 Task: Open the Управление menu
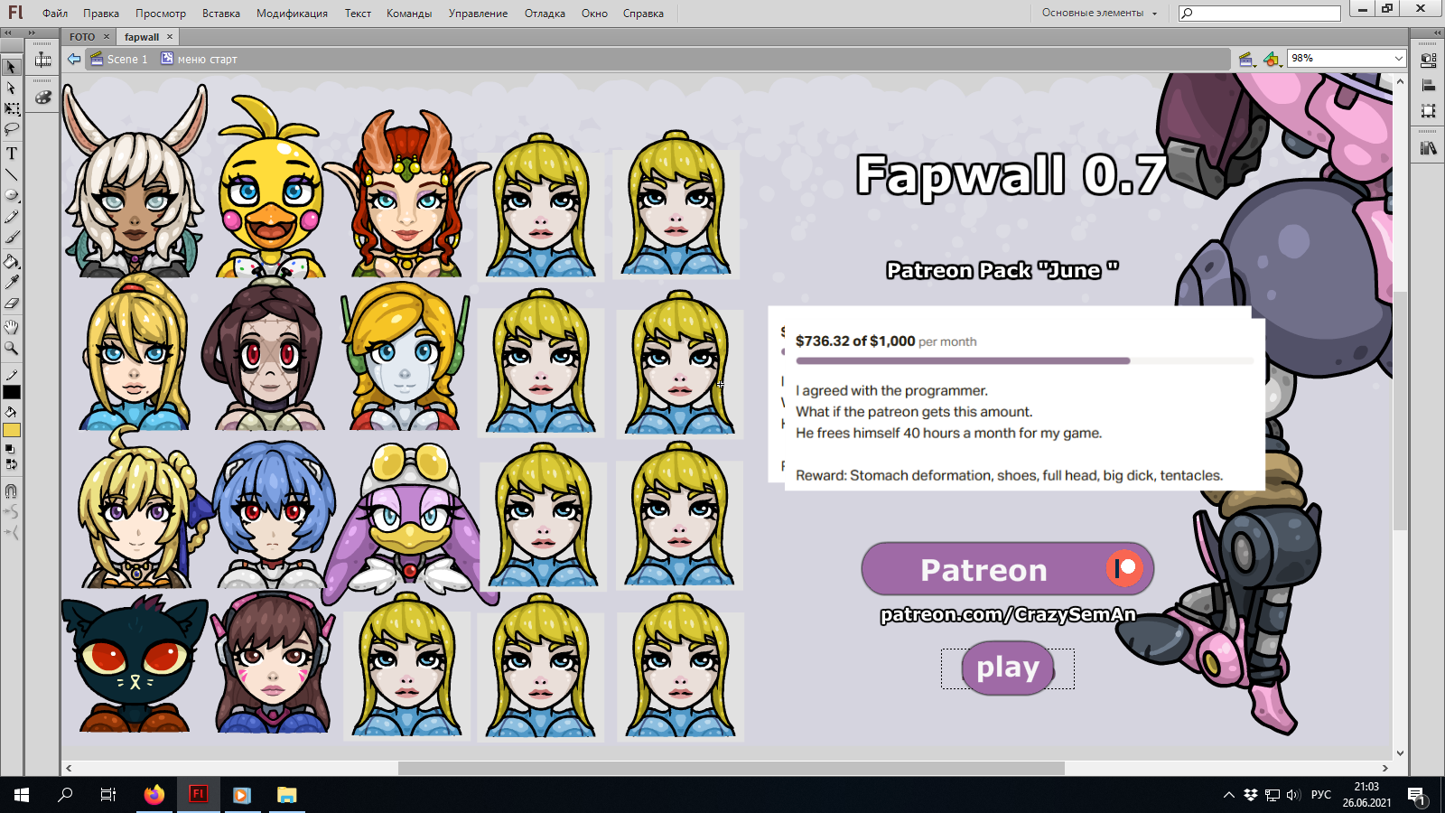(x=478, y=14)
